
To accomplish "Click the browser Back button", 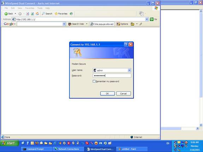I will pos(9,14).
